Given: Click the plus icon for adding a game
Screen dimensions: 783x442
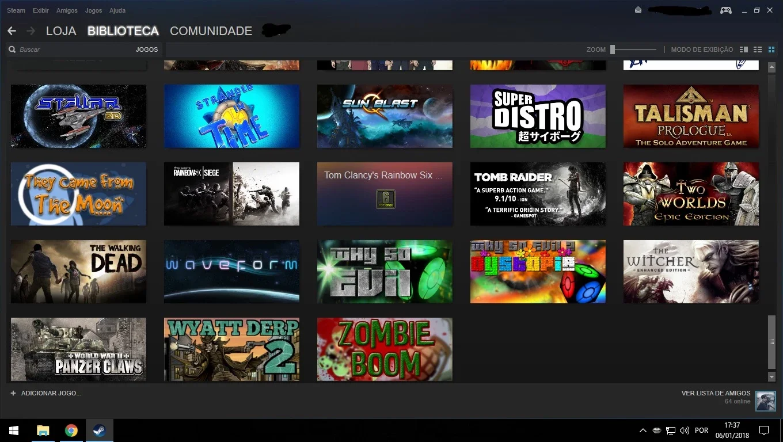Looking at the screenshot, I should pos(13,393).
